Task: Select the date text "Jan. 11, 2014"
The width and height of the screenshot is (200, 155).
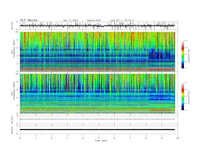Action: [x=70, y=20]
